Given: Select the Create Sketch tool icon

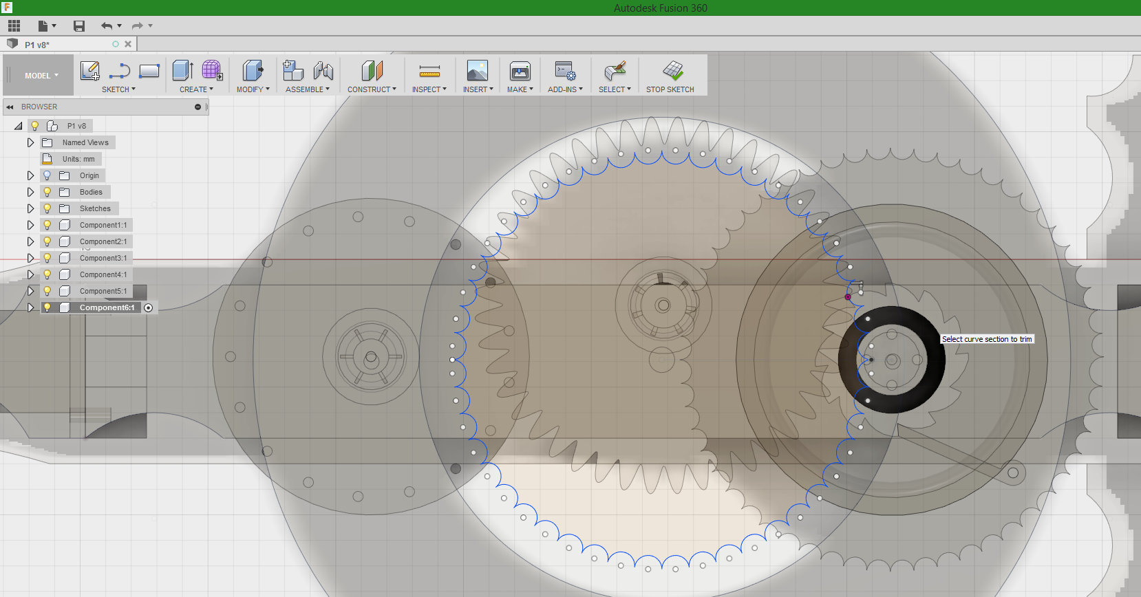Looking at the screenshot, I should pyautogui.click(x=90, y=70).
